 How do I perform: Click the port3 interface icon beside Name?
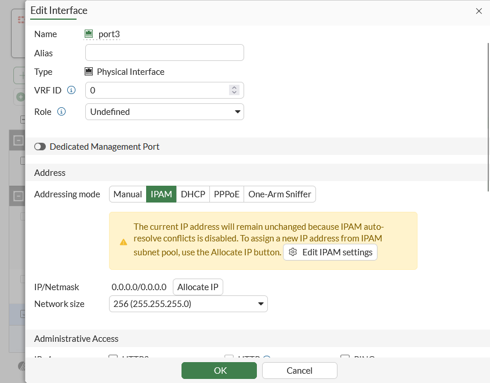pyautogui.click(x=89, y=34)
